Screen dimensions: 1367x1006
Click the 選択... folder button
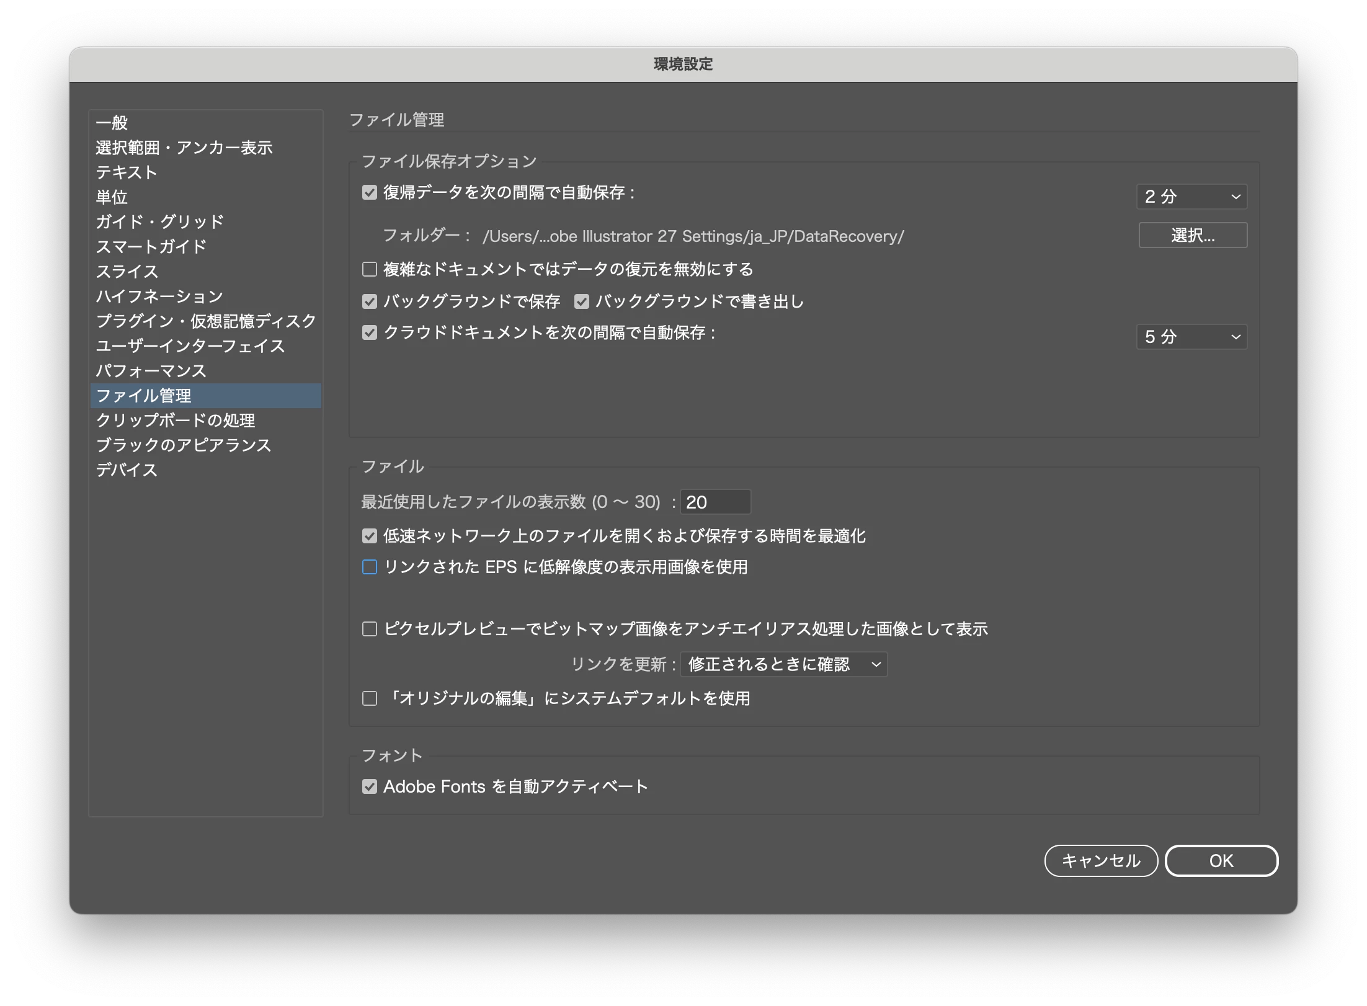(x=1192, y=236)
